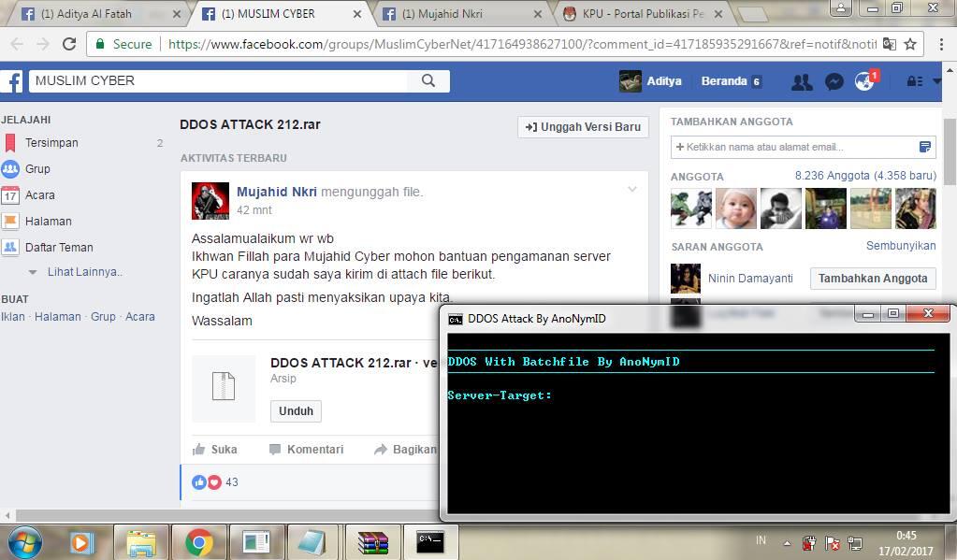Click the translate page icon

[x=890, y=44]
